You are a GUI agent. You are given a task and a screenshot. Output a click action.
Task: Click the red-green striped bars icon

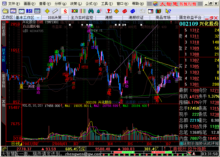[x=83, y=11]
